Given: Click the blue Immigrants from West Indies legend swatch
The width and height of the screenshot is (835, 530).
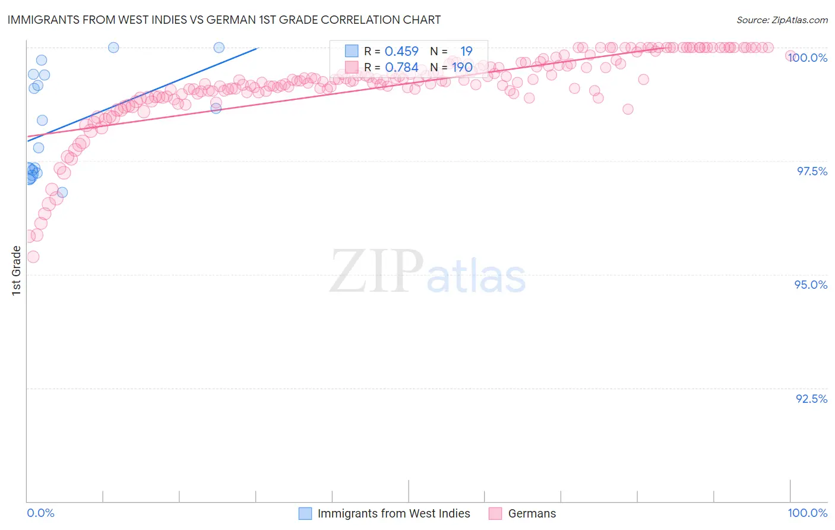Looking at the screenshot, I should [x=305, y=513].
